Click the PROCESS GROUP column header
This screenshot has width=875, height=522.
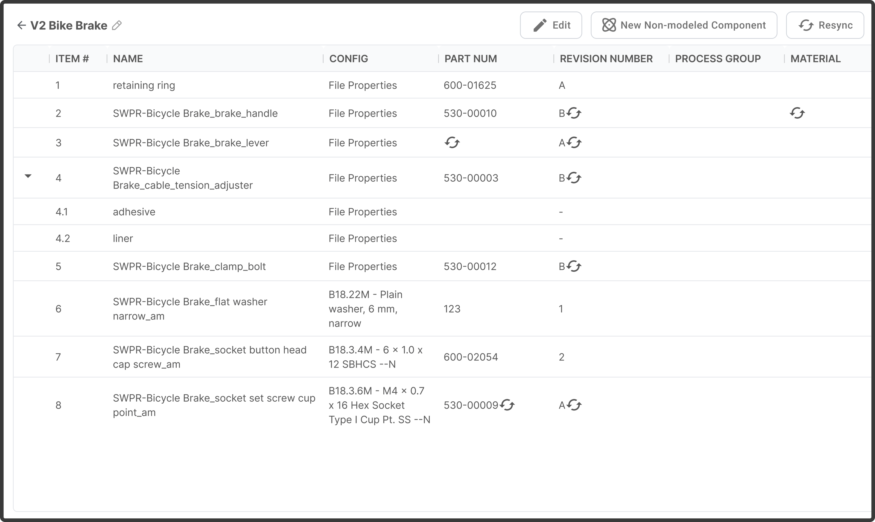point(717,59)
